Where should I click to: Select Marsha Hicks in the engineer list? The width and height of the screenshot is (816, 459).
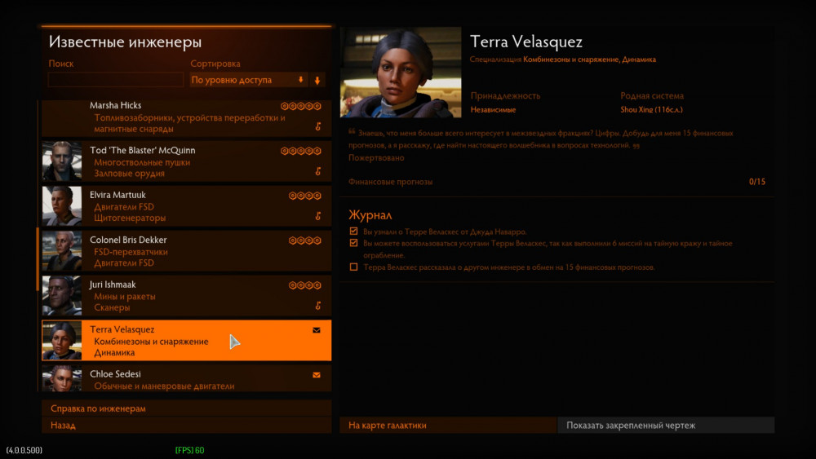[186, 117]
